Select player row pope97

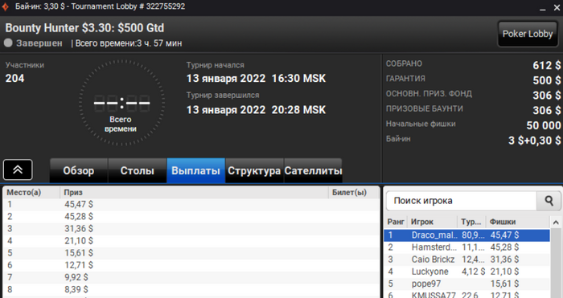click(466, 284)
